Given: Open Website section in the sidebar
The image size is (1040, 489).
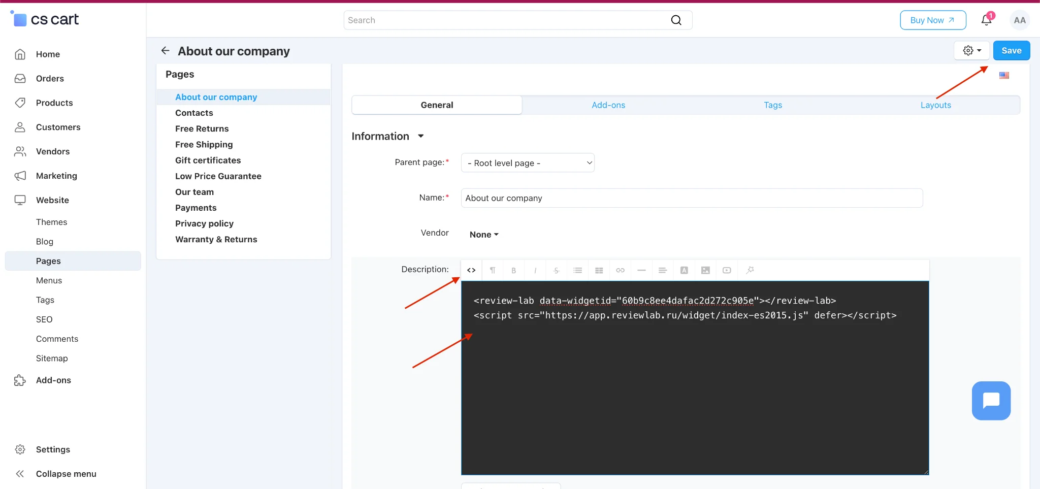Looking at the screenshot, I should [x=52, y=200].
